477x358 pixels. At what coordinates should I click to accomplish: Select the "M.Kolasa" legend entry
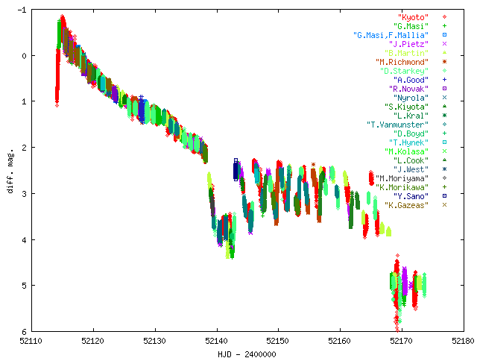407,151
